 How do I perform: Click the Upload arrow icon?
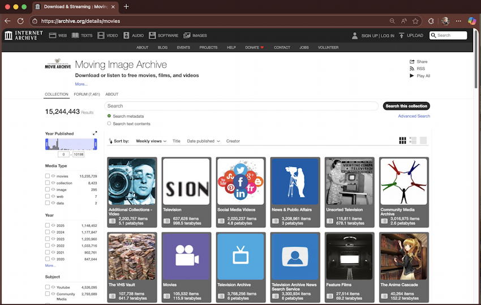401,35
